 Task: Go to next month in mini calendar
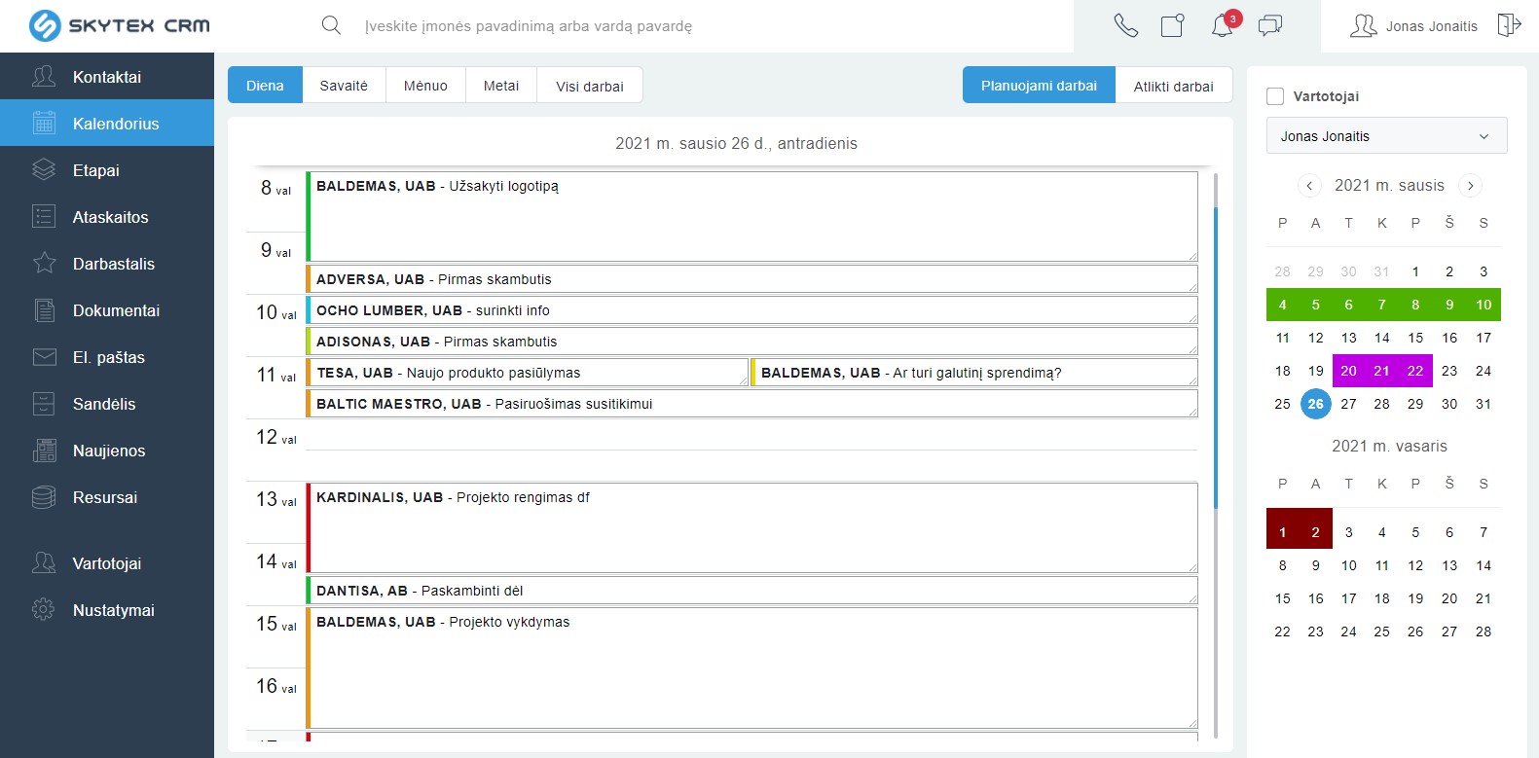tap(1471, 186)
